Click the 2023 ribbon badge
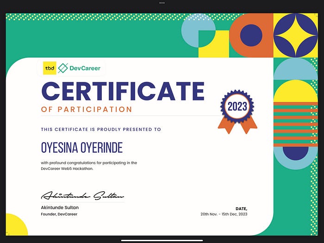Viewport: 324px width, 243px height. pyautogui.click(x=237, y=112)
